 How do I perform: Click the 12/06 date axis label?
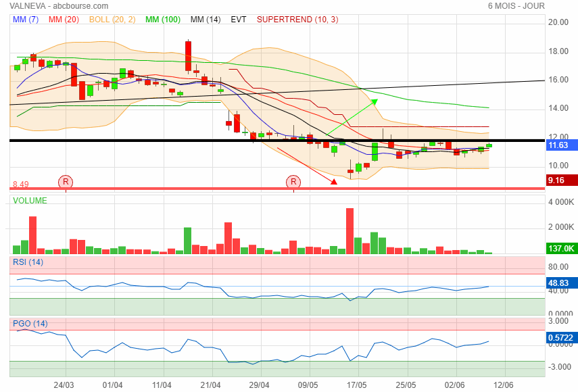(503, 385)
